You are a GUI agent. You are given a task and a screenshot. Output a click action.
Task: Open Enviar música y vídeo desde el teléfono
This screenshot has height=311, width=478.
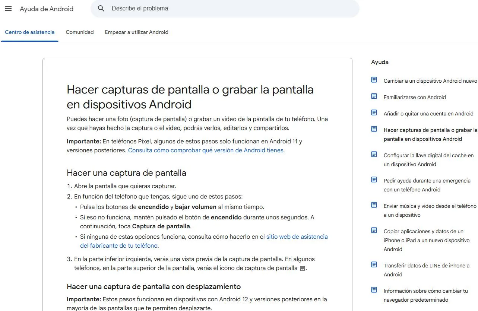(430, 210)
